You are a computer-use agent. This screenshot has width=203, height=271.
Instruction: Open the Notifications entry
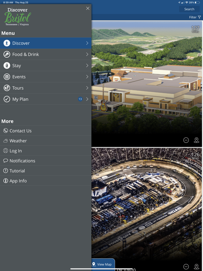[x=45, y=161]
